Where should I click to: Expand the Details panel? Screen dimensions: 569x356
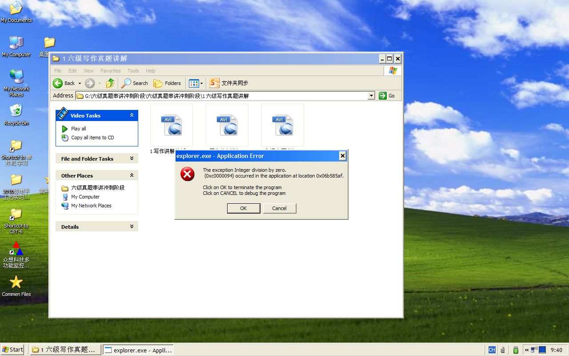(x=132, y=227)
